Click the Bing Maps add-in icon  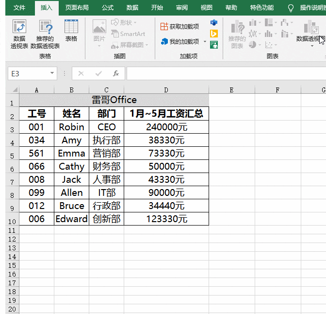tap(214, 34)
